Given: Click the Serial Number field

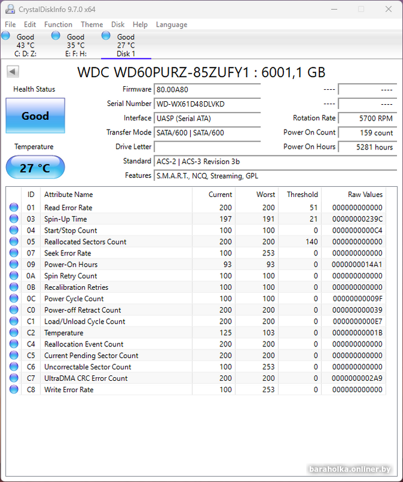Looking at the screenshot, I should pos(207,104).
